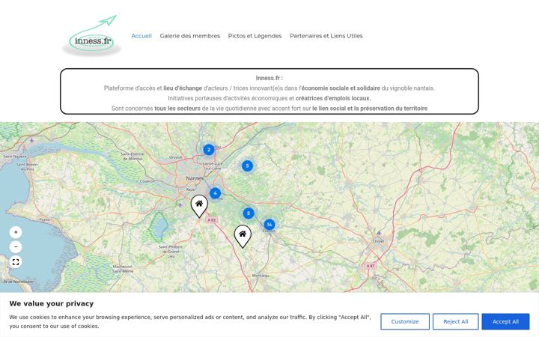The width and height of the screenshot is (539, 337).
Task: Click the A 87 road shield
Action: coord(371,266)
